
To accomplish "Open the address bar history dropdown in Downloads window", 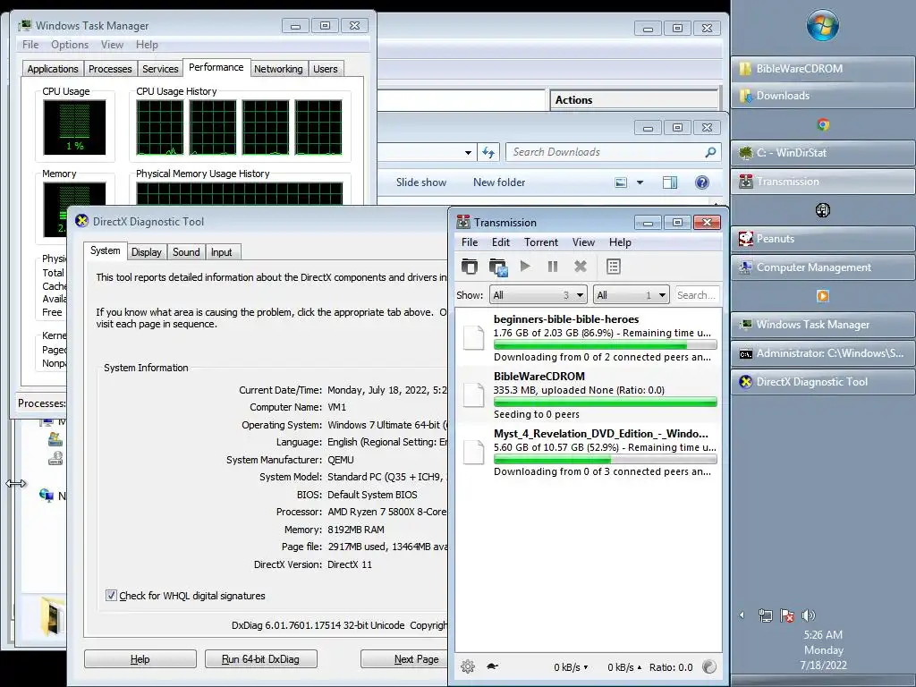I will (x=468, y=152).
